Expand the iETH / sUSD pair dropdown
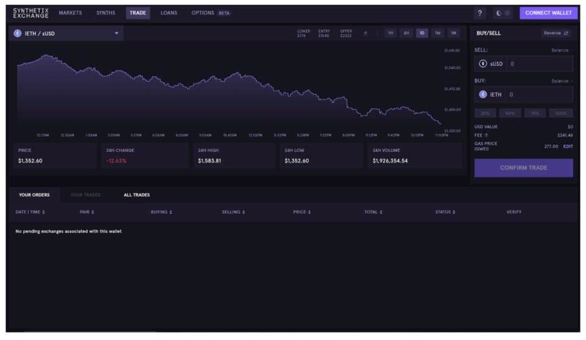The image size is (586, 340). [66, 34]
